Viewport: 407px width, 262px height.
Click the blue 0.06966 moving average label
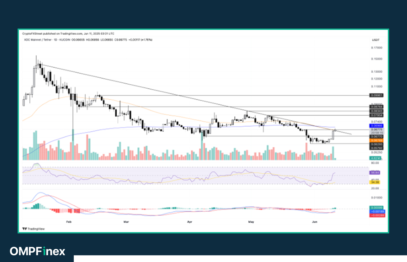coord(377,126)
